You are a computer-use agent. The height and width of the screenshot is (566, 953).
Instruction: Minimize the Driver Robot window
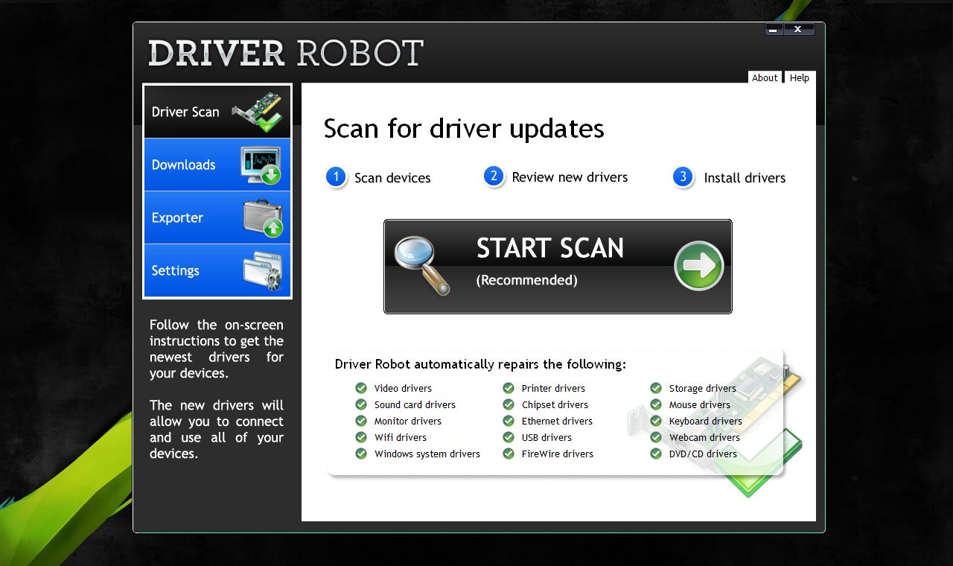coord(774,30)
